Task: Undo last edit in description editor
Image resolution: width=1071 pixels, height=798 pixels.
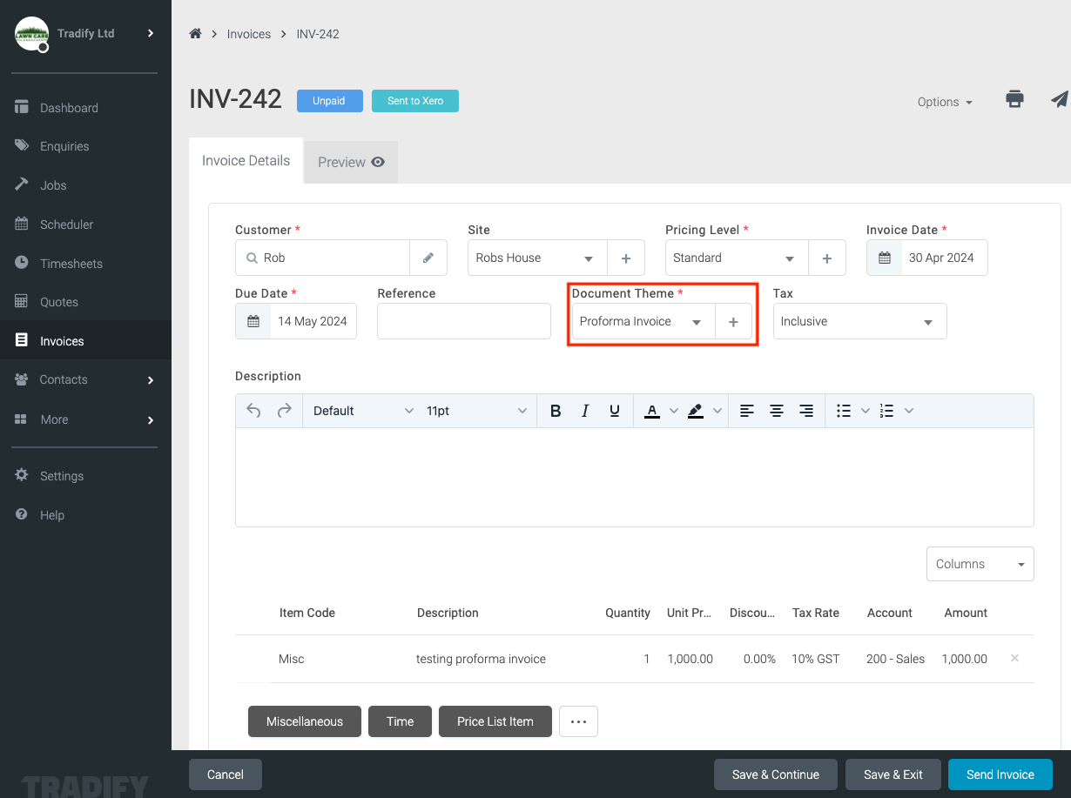Action: [x=253, y=411]
